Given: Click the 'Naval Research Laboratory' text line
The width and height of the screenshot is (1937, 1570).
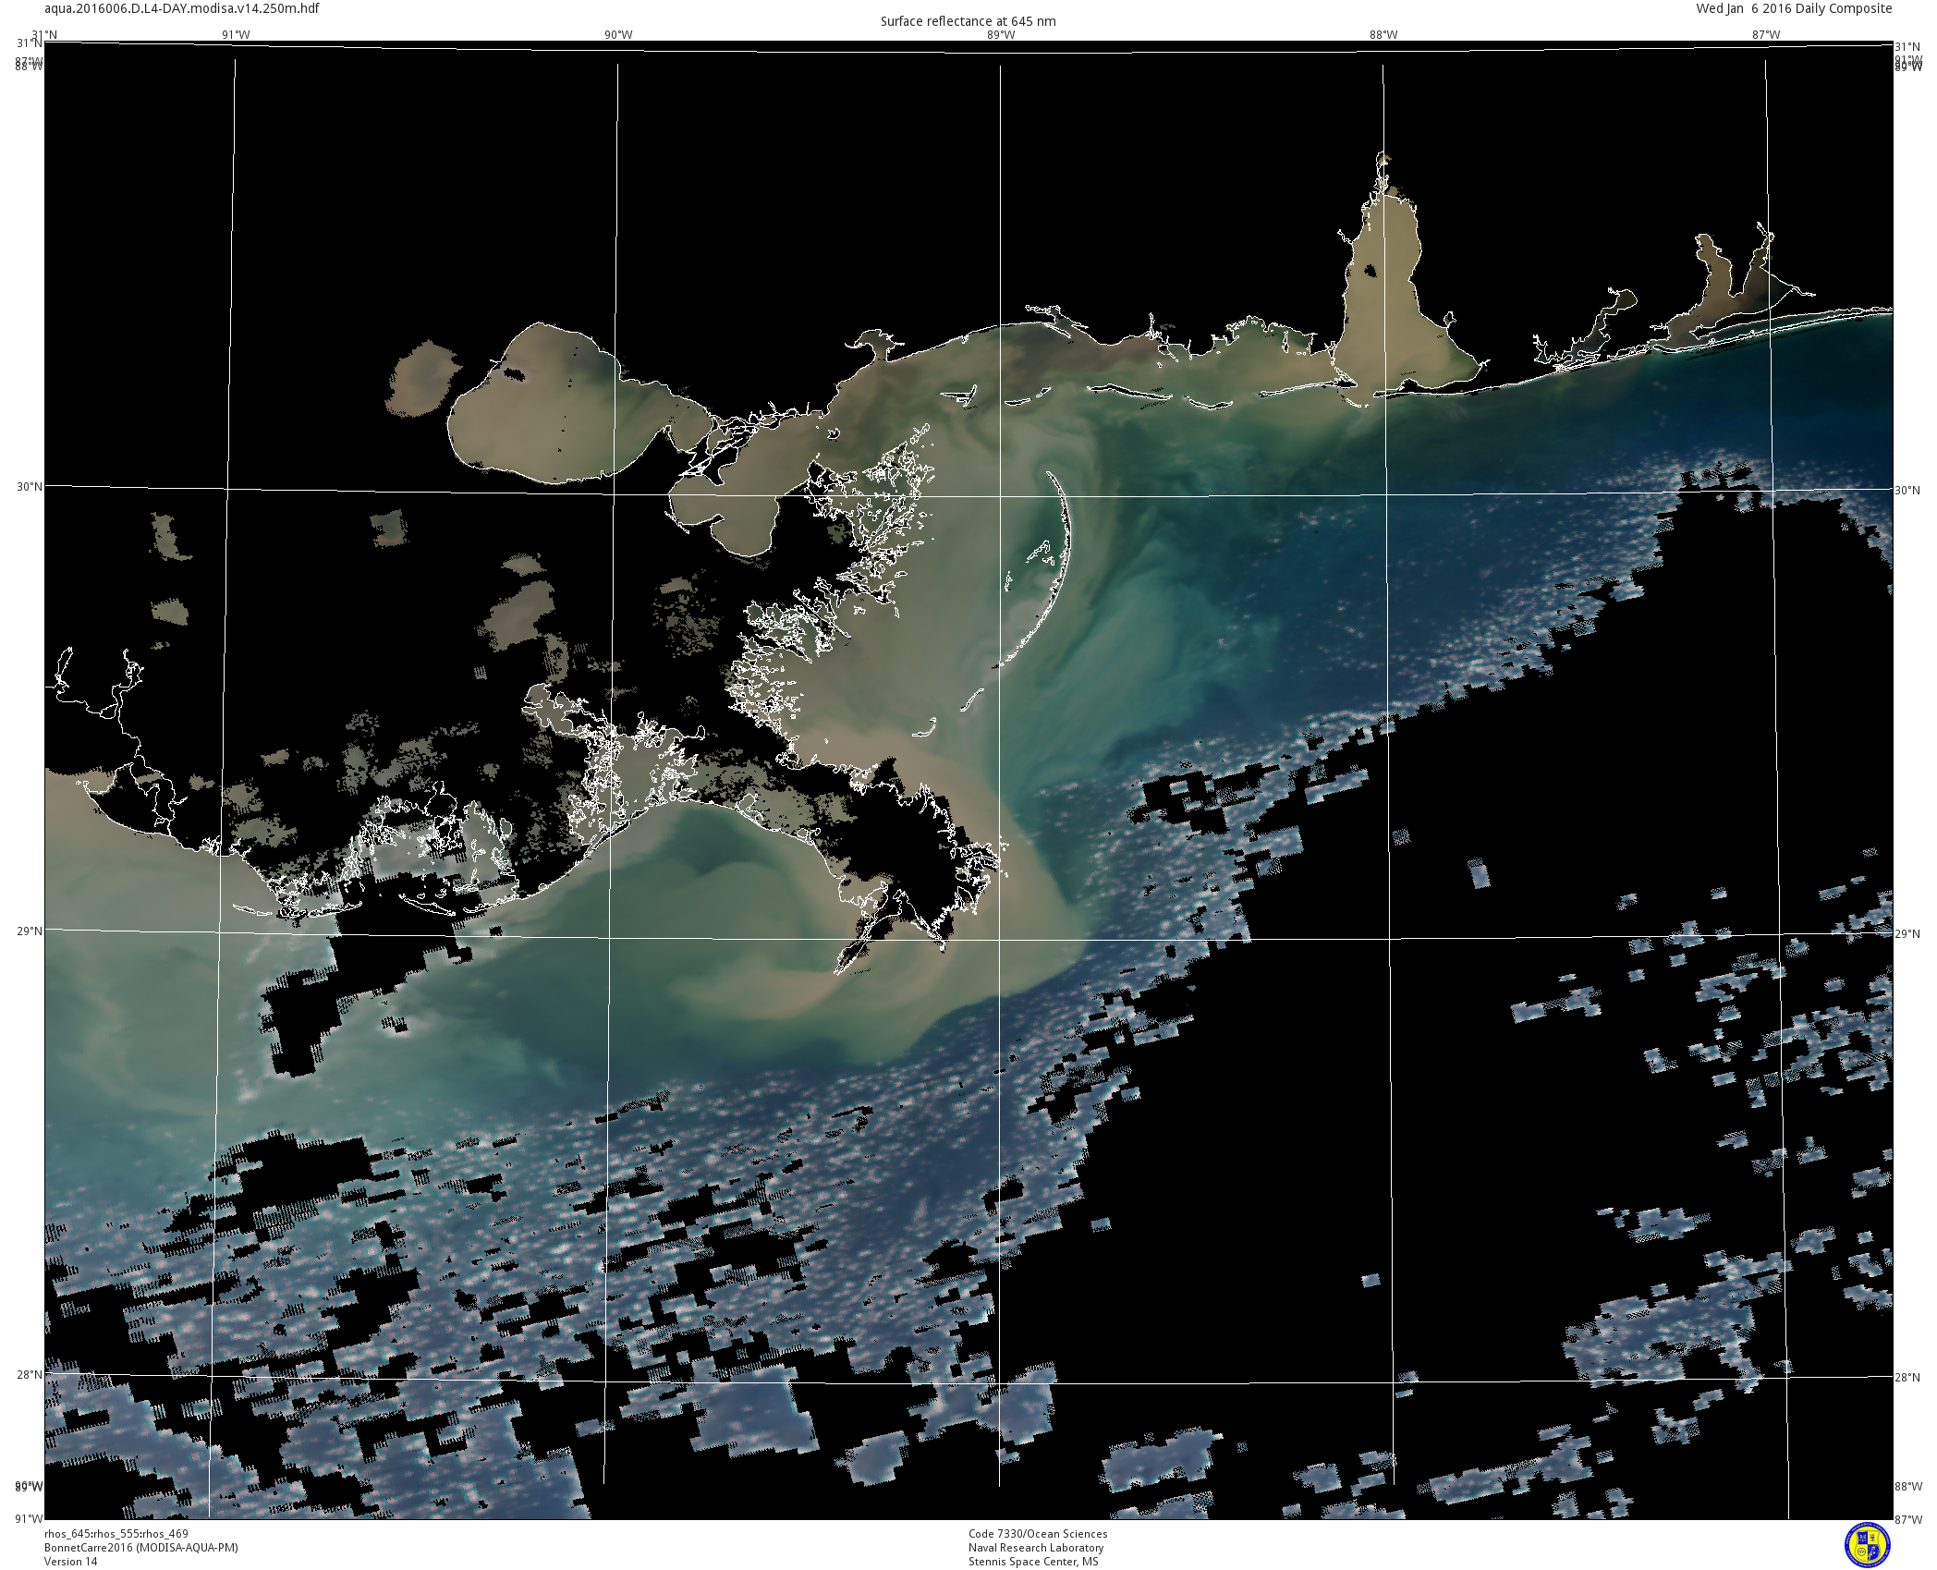Looking at the screenshot, I should [1036, 1548].
